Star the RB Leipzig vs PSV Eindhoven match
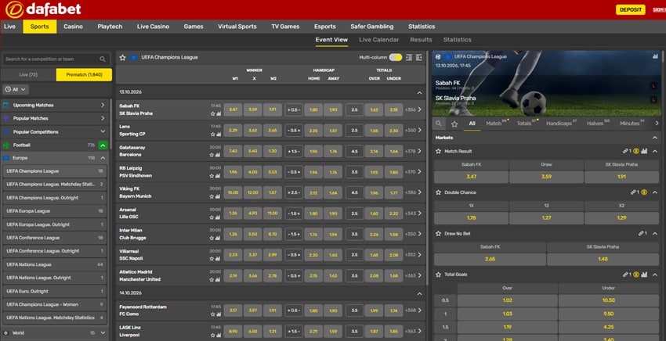 [213, 176]
